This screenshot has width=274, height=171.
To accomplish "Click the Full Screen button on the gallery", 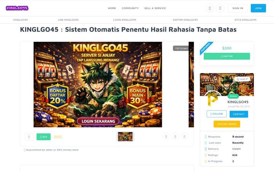I will pos(181,48).
